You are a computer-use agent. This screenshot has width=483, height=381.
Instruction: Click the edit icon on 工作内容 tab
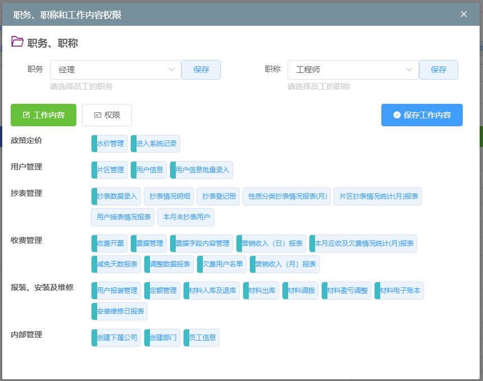[26, 115]
